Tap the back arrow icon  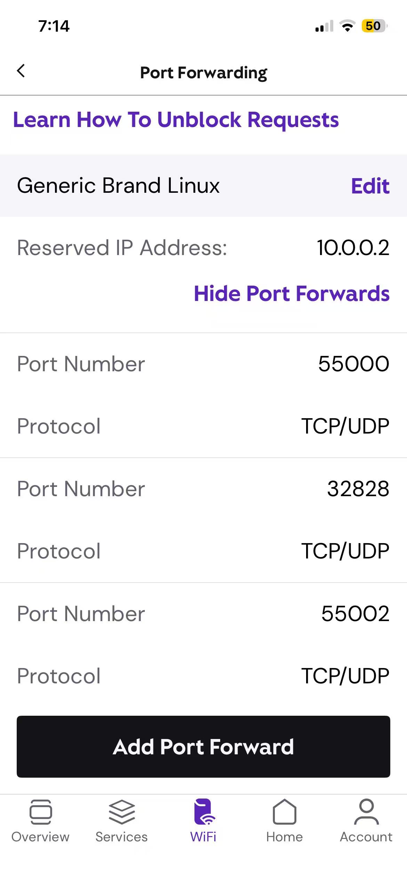click(21, 71)
